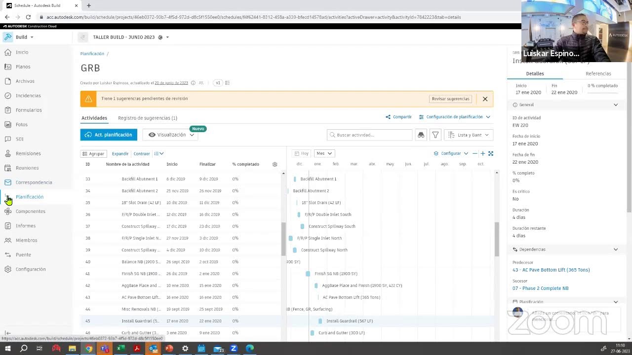Click Compartir link
Screen dimensions: 632x355
click(x=398, y=117)
